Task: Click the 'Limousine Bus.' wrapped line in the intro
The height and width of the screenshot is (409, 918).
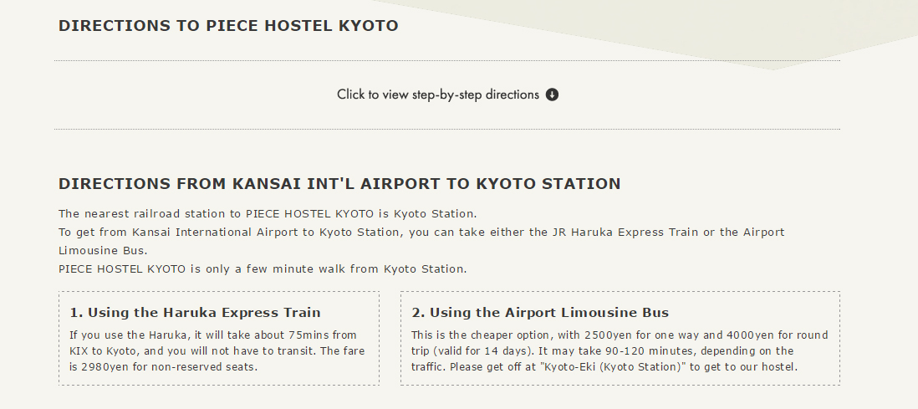Action: [103, 250]
